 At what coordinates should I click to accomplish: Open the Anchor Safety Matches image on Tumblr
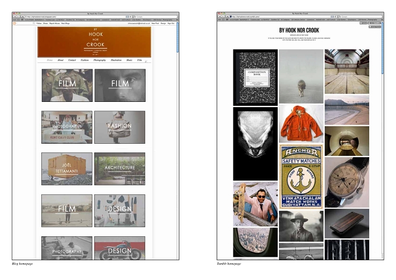301,176
